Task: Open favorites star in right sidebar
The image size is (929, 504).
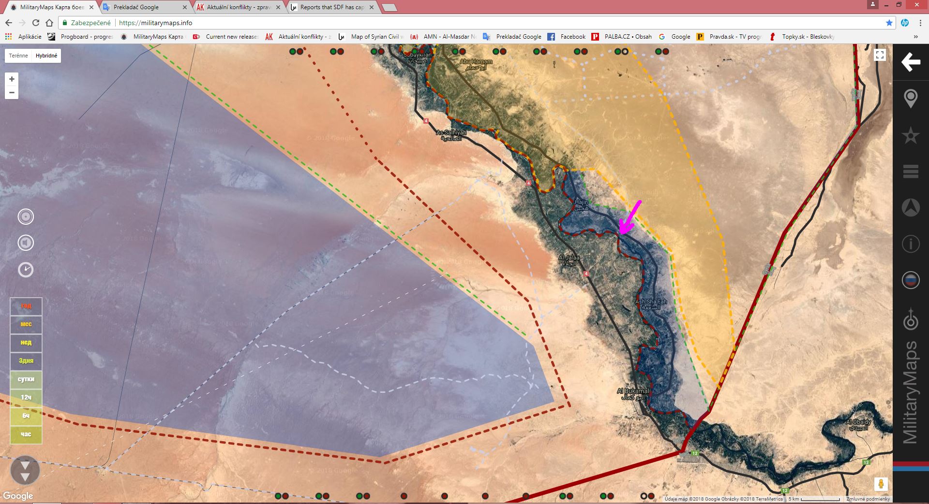Action: coord(910,135)
